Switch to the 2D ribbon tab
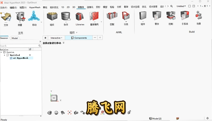Viewport: 212px width, 121px height. pos(68,7)
